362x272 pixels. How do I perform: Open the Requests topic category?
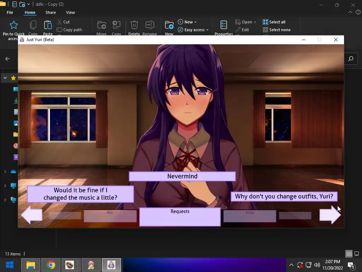pyautogui.click(x=180, y=217)
